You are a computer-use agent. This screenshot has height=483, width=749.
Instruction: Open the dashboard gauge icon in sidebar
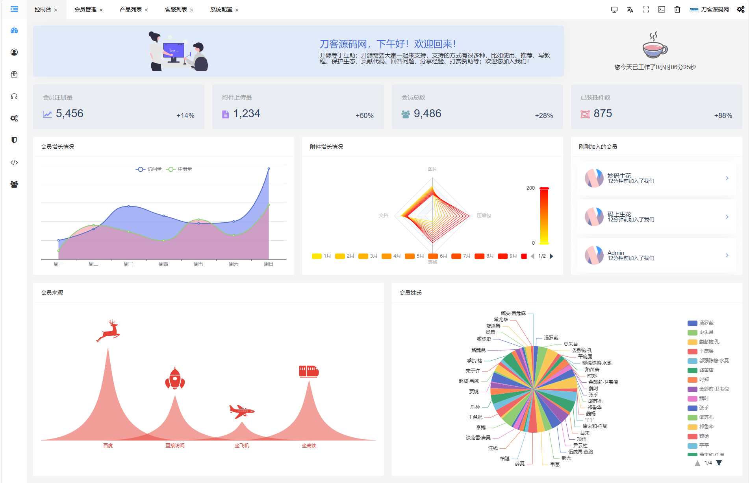[x=15, y=30]
